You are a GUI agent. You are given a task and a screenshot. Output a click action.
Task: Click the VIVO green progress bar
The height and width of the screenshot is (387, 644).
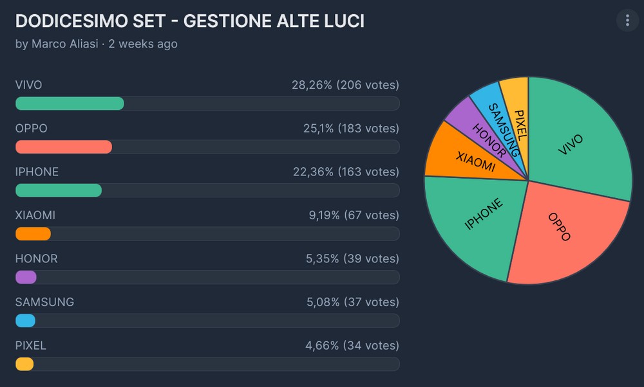pyautogui.click(x=70, y=104)
